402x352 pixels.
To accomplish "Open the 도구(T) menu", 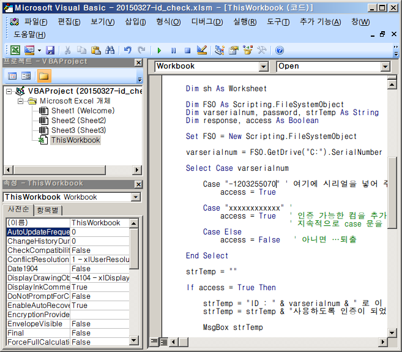I will (278, 22).
